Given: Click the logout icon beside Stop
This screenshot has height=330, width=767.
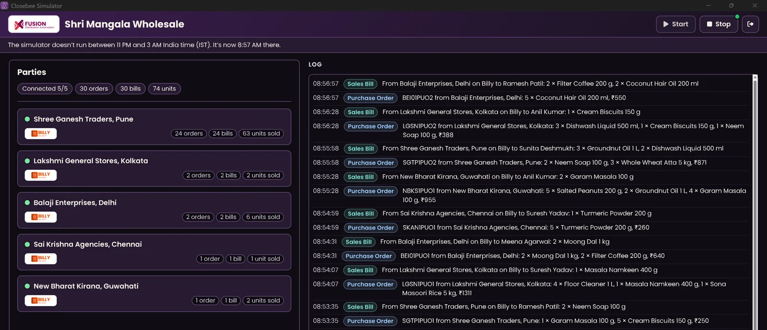Looking at the screenshot, I should click(x=750, y=24).
